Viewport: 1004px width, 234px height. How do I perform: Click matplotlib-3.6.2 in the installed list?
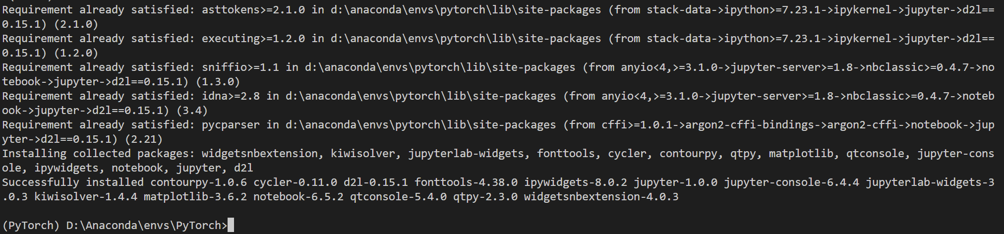(x=195, y=197)
